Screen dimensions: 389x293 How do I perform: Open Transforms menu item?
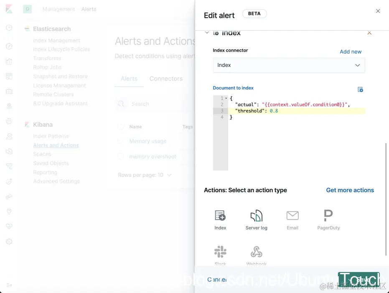47,58
